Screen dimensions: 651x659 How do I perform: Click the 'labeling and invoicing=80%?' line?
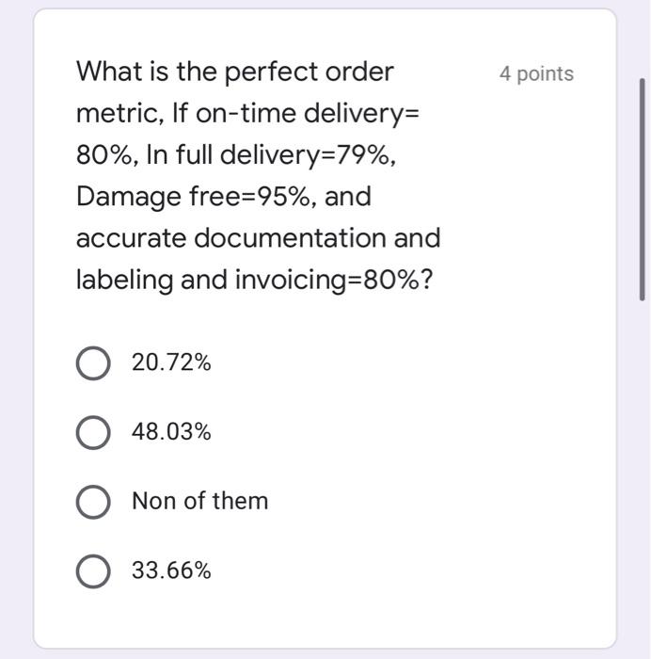pyautogui.click(x=254, y=280)
